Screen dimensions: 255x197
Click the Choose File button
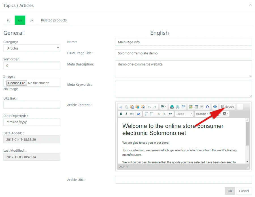17,83
